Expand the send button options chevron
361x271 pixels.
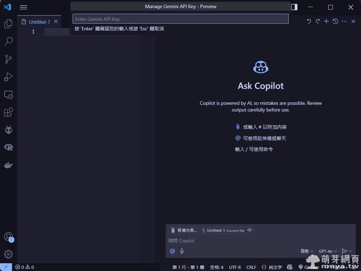351,251
